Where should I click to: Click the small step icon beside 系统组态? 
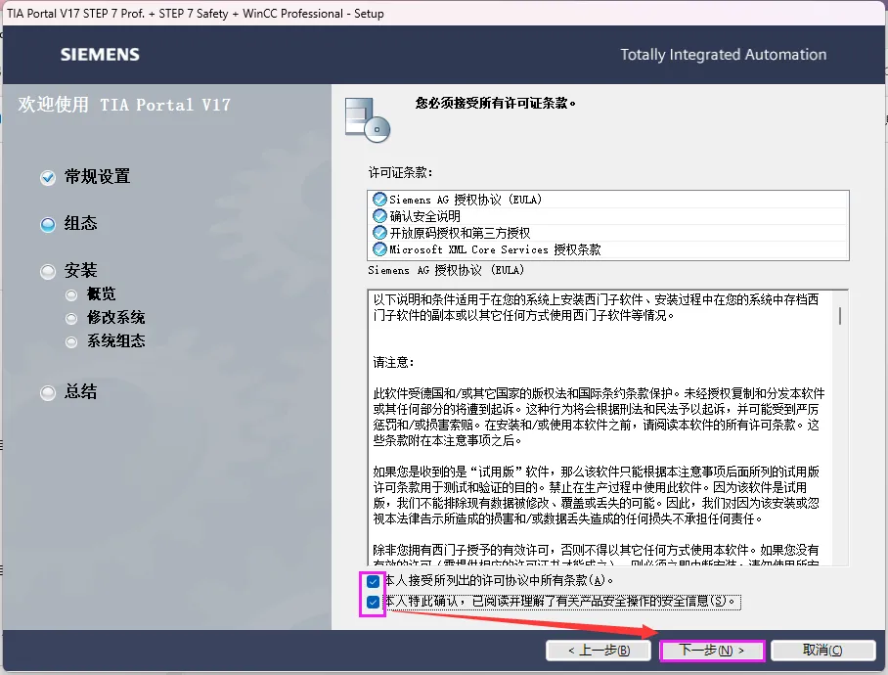71,341
